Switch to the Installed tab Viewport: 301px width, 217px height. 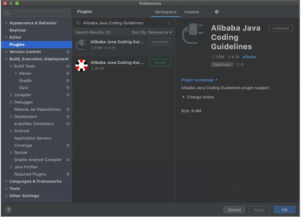pyautogui.click(x=191, y=12)
